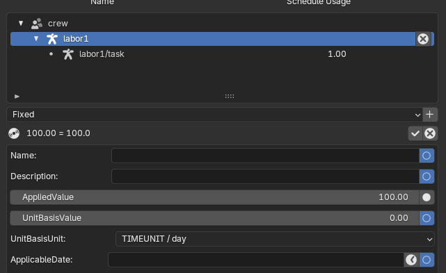Toggle the AppliedValue null circle

[427, 197]
